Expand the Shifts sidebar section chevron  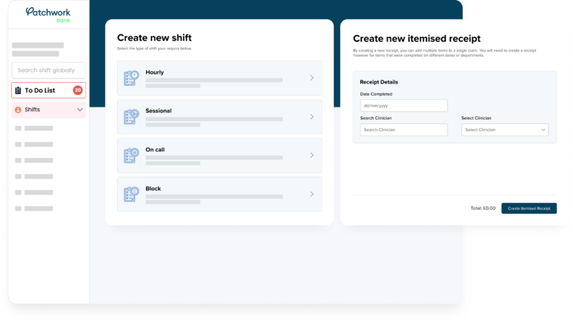pos(80,110)
